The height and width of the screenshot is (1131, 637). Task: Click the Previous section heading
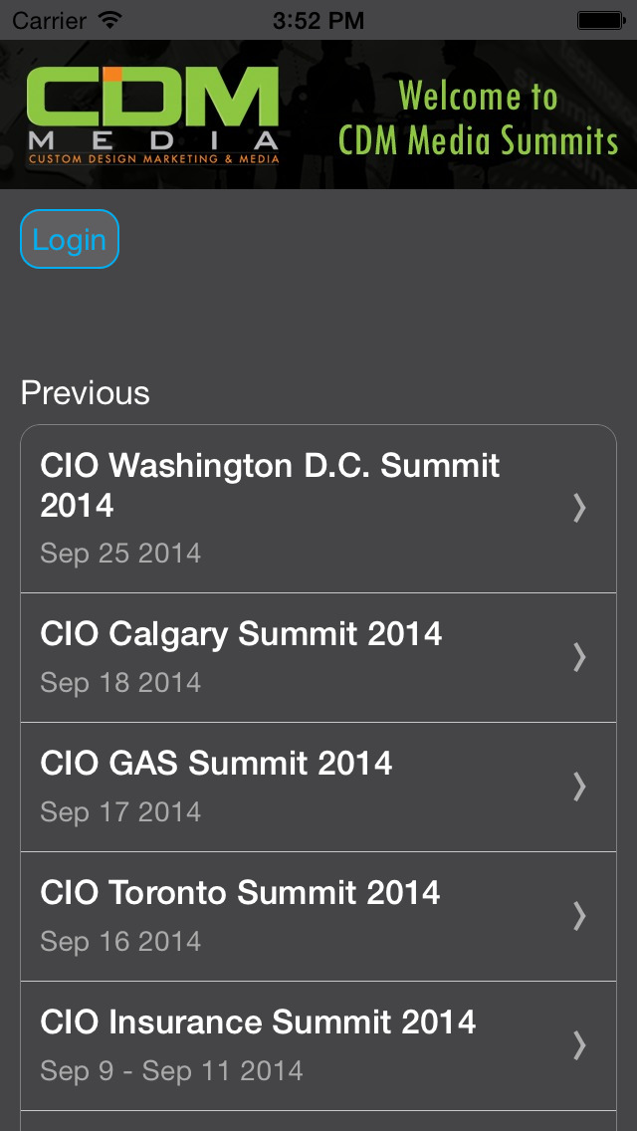pos(86,393)
